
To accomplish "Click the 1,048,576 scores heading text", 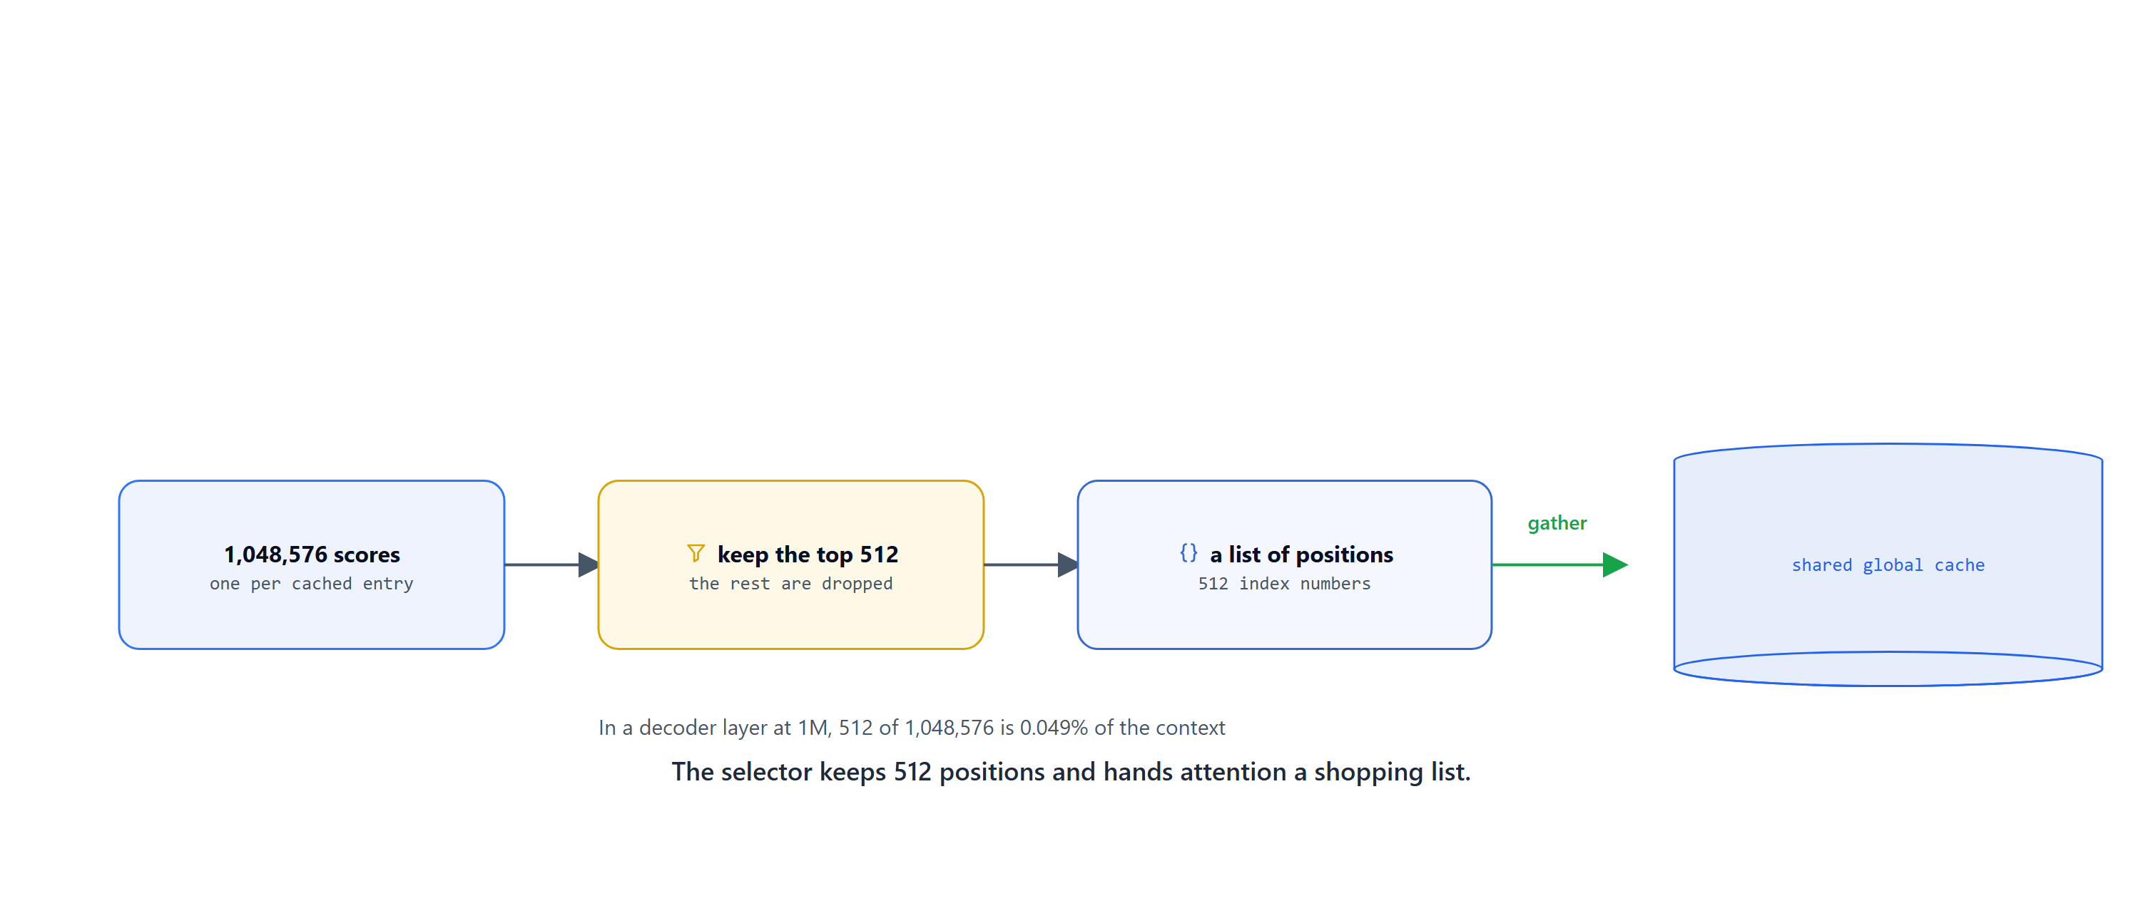I will tap(312, 554).
